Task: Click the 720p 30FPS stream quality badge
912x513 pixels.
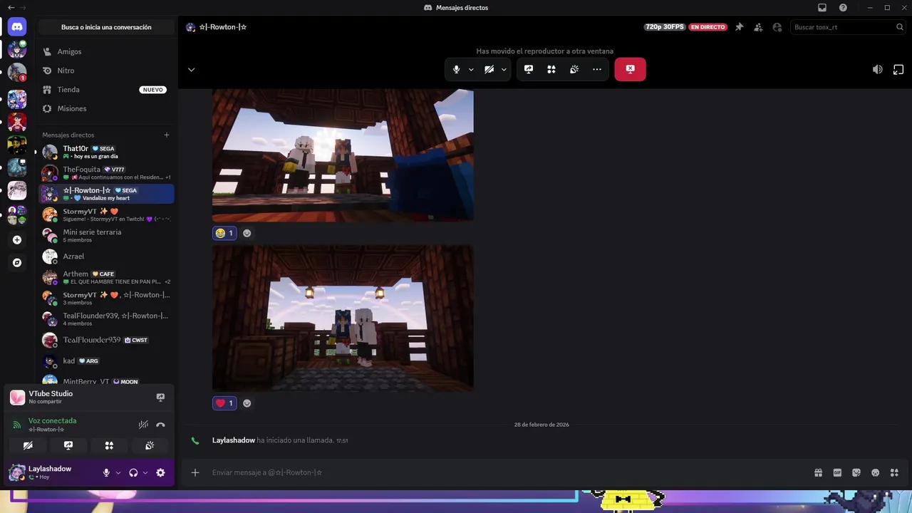Action: [x=664, y=27]
